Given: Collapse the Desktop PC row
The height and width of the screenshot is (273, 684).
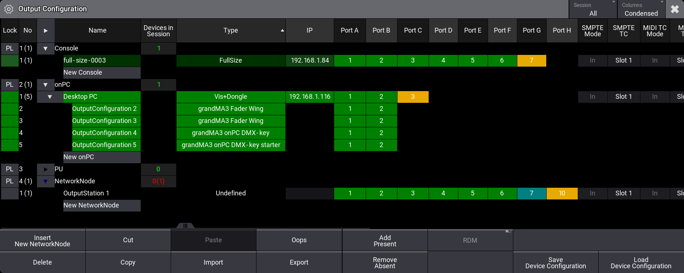Looking at the screenshot, I should click(x=50, y=97).
